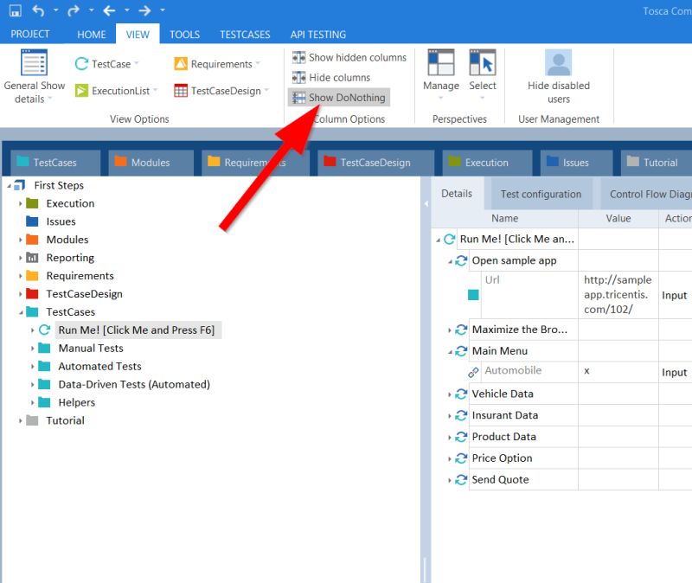The image size is (692, 583).
Task: Click the Save icon in quick access toolbar
Action: click(x=16, y=10)
